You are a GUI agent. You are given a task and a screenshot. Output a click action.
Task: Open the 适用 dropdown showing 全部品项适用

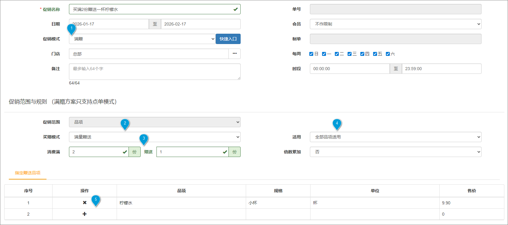click(395, 137)
